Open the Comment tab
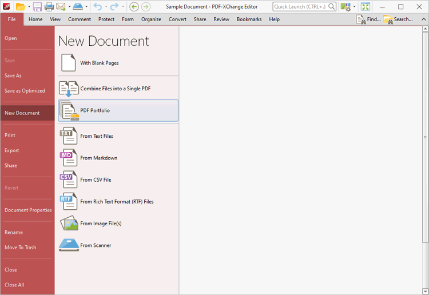 80,19
